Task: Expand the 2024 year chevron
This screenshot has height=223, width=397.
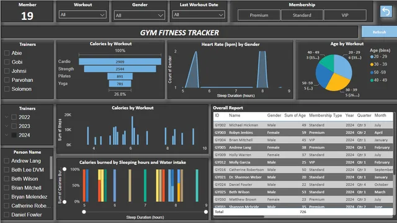Action: click(x=7, y=135)
